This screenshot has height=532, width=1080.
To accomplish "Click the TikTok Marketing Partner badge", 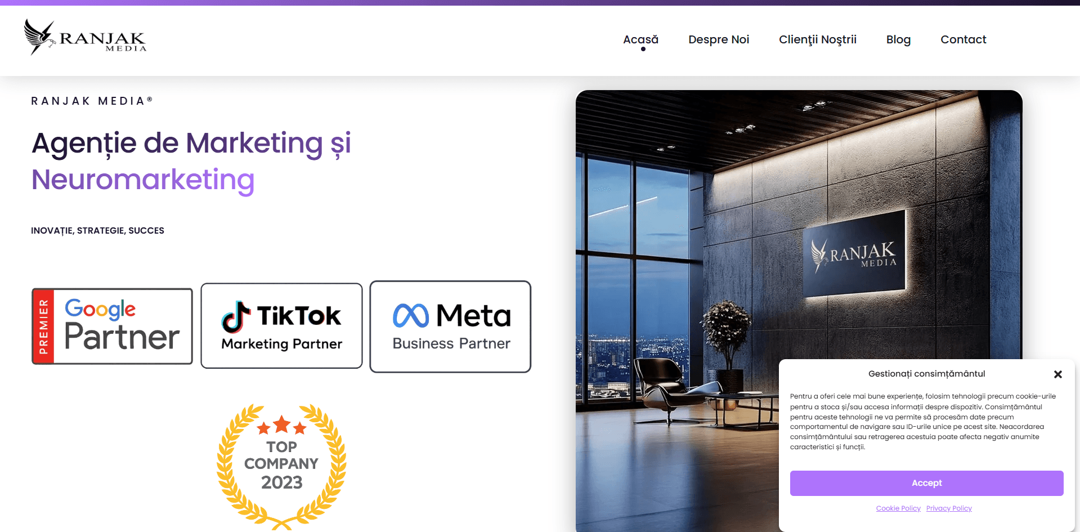I will click(281, 326).
